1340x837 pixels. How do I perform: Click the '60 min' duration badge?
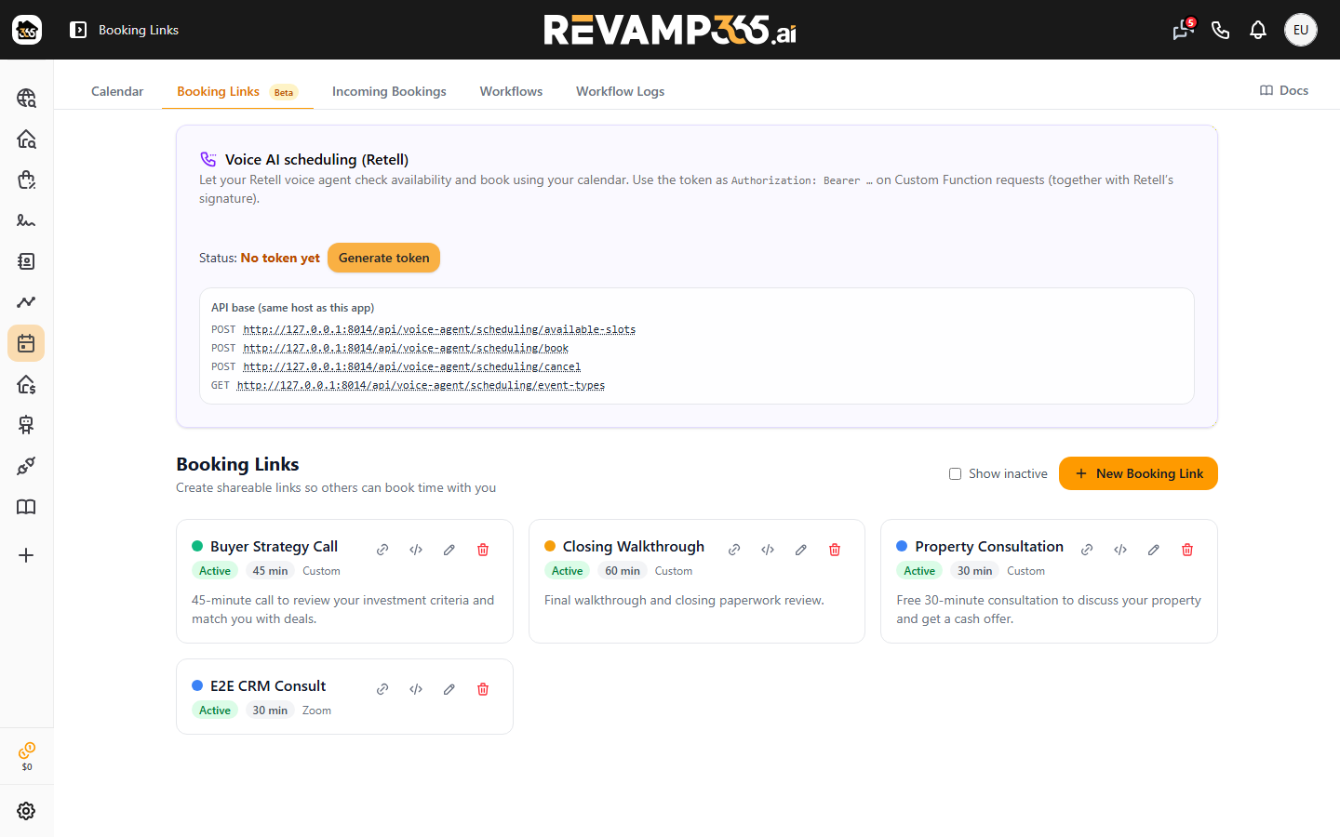(623, 571)
